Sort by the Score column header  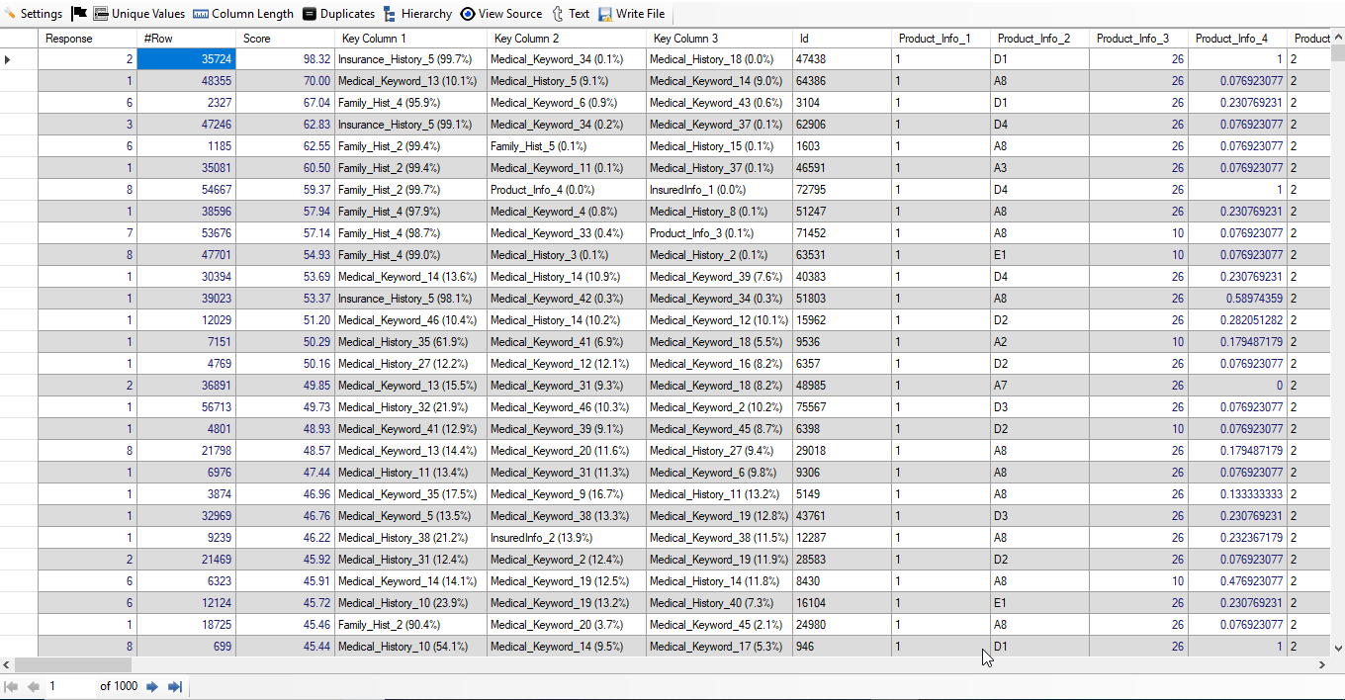(285, 39)
